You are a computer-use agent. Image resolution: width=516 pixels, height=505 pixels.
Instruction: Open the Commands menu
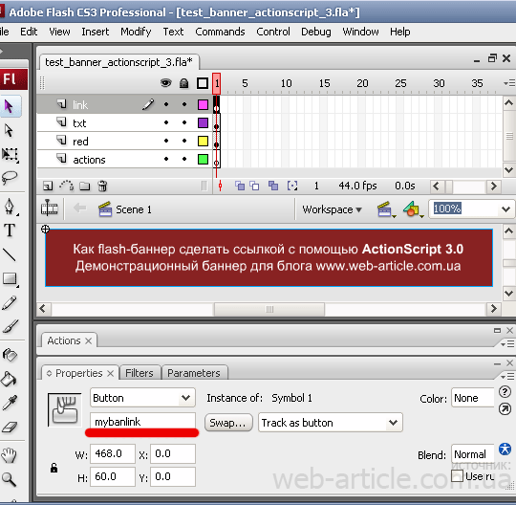(x=220, y=32)
